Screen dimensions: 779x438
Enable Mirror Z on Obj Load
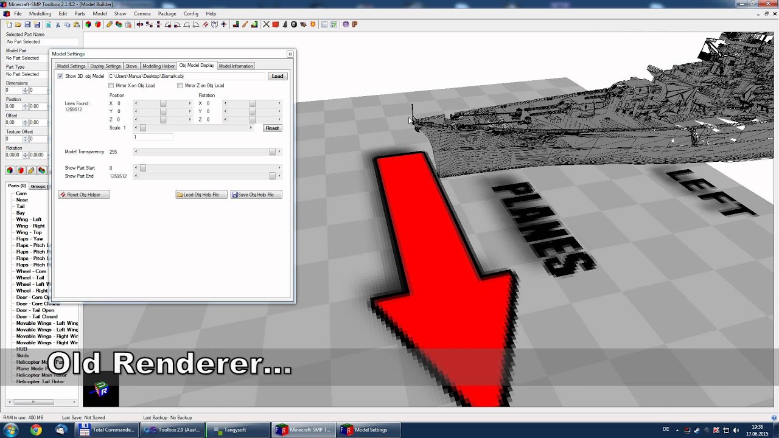click(180, 86)
